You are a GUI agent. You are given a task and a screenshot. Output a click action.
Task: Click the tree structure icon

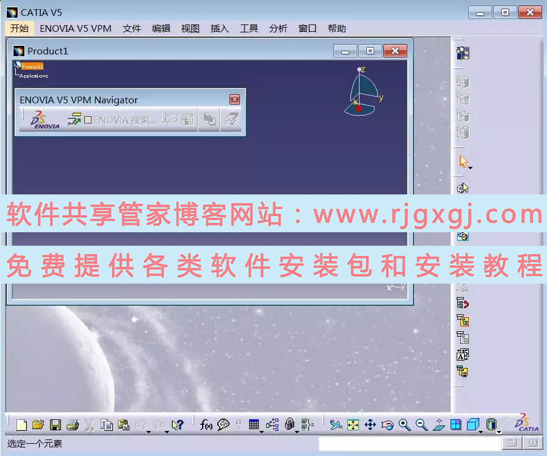click(x=272, y=425)
